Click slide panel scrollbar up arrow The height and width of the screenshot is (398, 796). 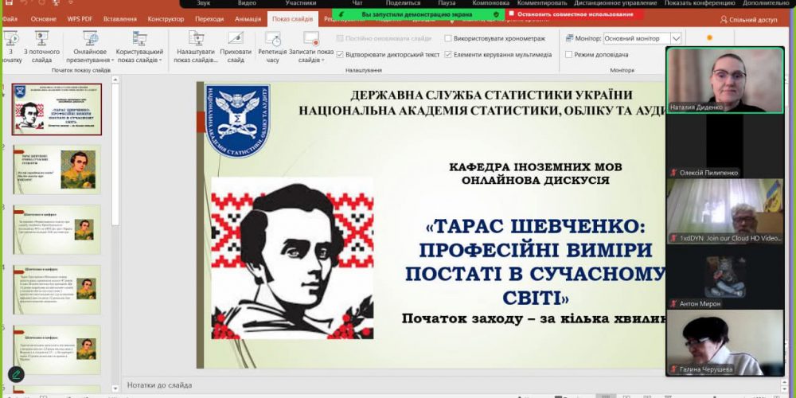pyautogui.click(x=115, y=80)
